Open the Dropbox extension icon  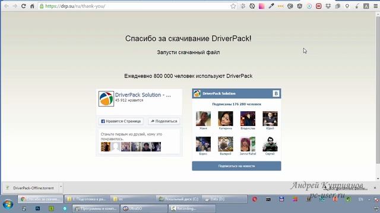pyautogui.click(x=328, y=7)
